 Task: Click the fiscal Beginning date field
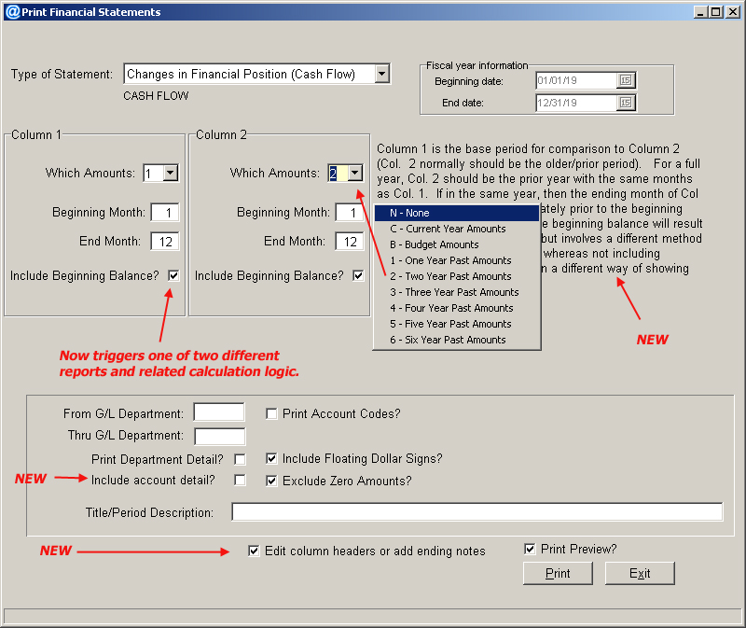pyautogui.click(x=576, y=80)
